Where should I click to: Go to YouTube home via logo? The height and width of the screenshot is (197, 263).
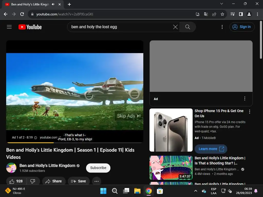coord(30,27)
